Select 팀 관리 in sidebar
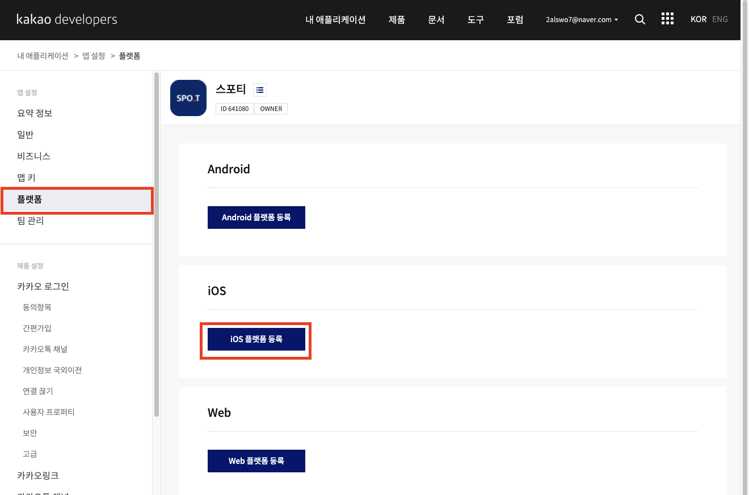 click(30, 221)
